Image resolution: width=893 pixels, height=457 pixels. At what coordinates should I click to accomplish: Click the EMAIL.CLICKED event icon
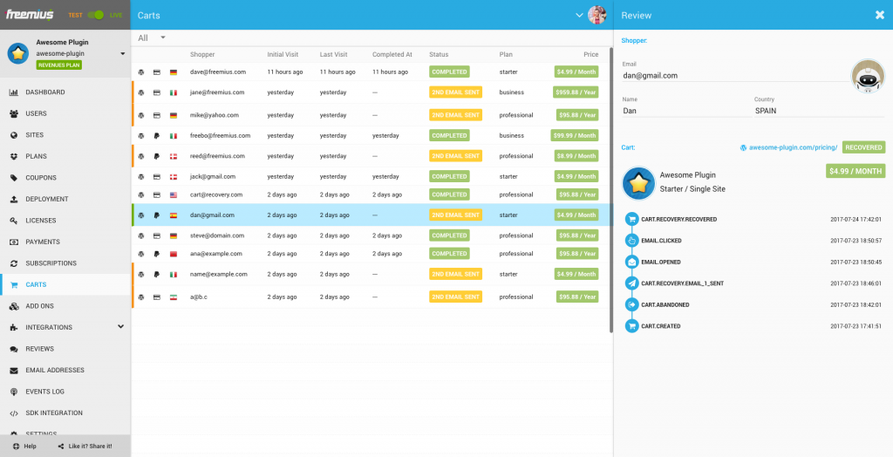631,241
